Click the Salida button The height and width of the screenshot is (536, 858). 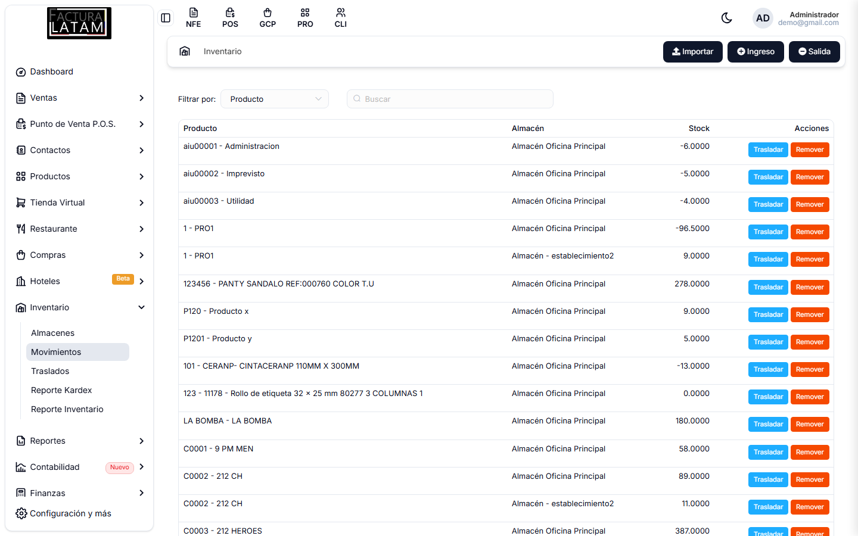click(x=815, y=52)
